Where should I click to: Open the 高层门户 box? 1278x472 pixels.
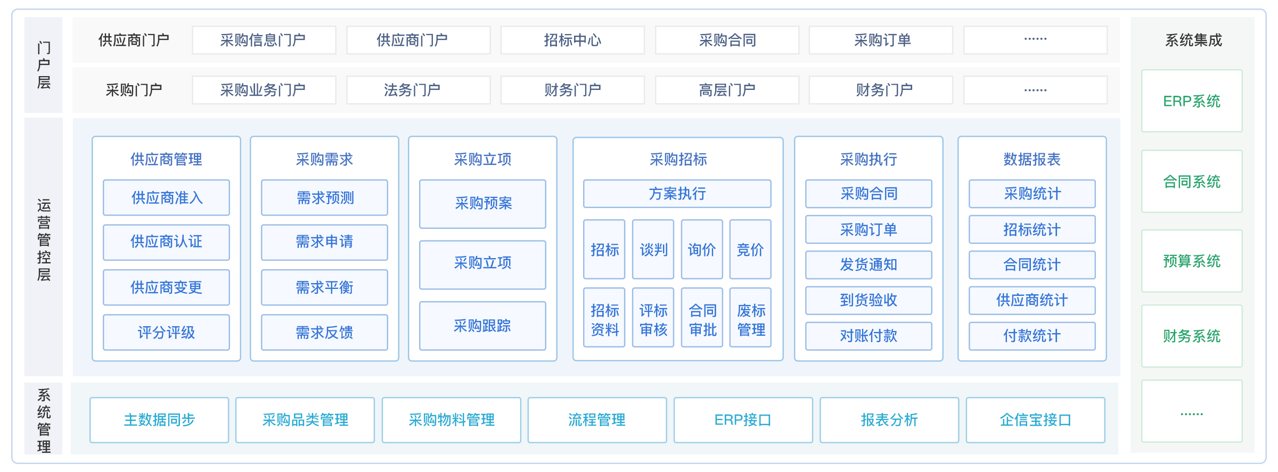coord(726,90)
